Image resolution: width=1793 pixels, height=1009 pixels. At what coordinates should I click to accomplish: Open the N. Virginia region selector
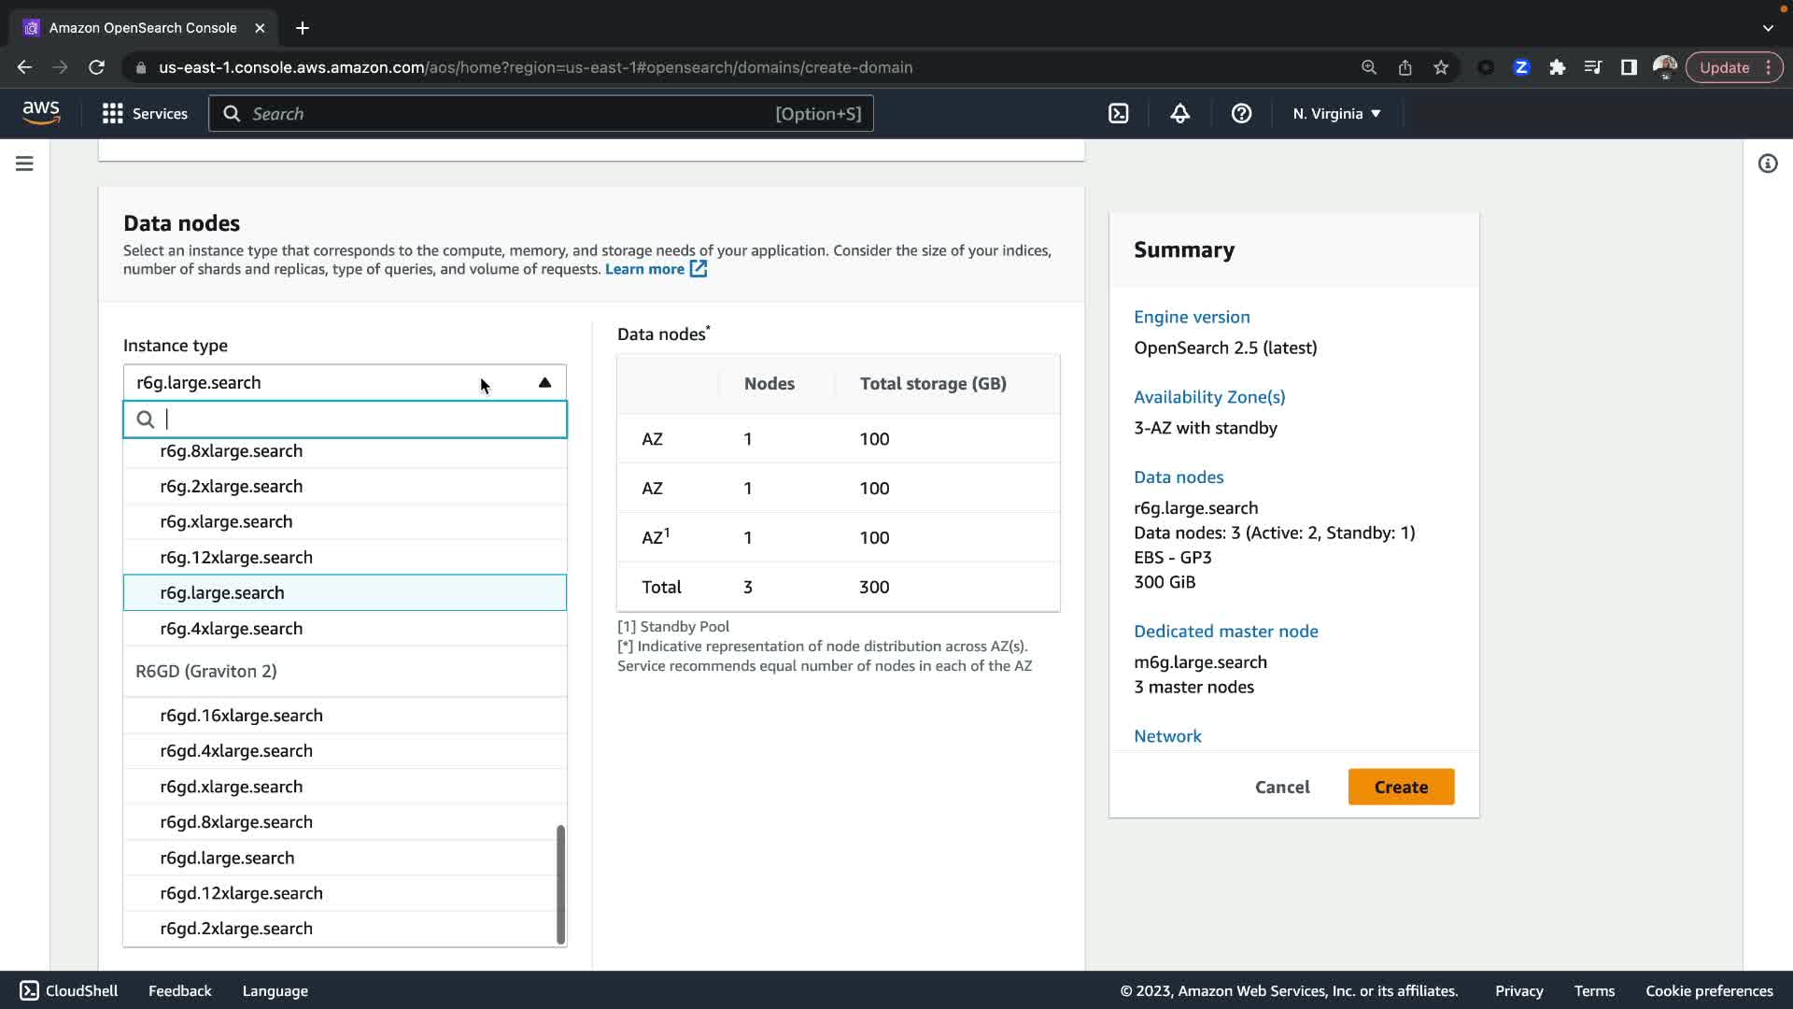click(1336, 114)
